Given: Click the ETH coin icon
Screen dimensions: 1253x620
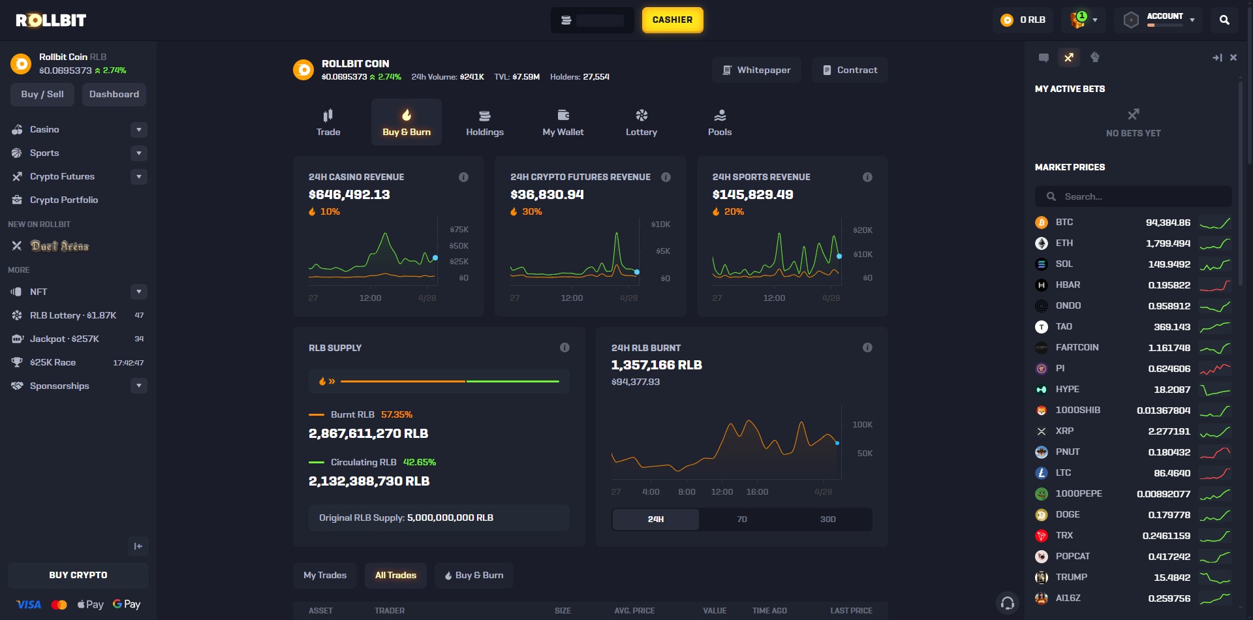Looking at the screenshot, I should (1042, 243).
